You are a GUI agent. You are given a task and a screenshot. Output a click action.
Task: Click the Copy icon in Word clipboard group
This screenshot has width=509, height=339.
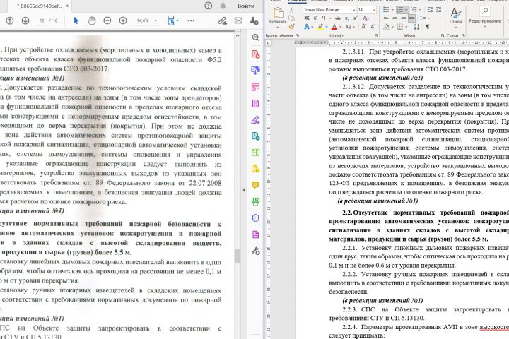pyautogui.click(x=291, y=18)
